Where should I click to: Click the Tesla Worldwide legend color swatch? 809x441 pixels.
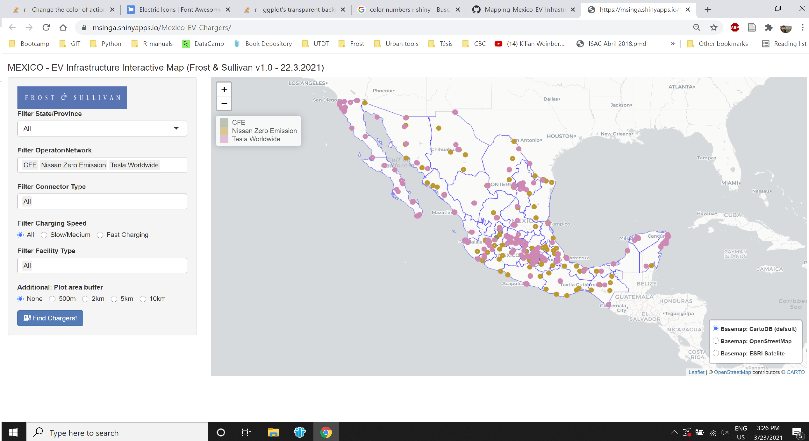pyautogui.click(x=224, y=139)
